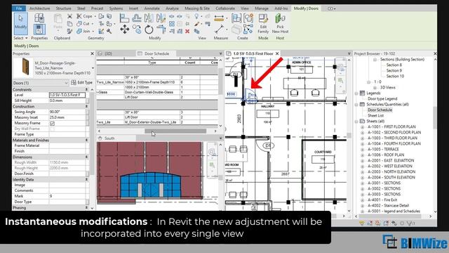Click the Hide in View lightbulb icon

coord(196,16)
